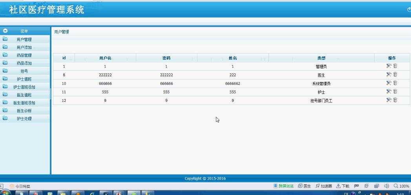
Task: Click the 用户管理 page title
Action: coord(62,32)
